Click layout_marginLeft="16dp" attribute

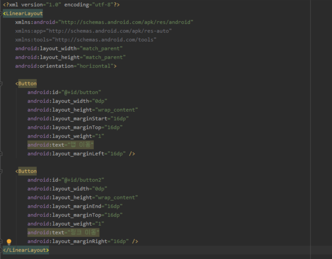(x=76, y=154)
